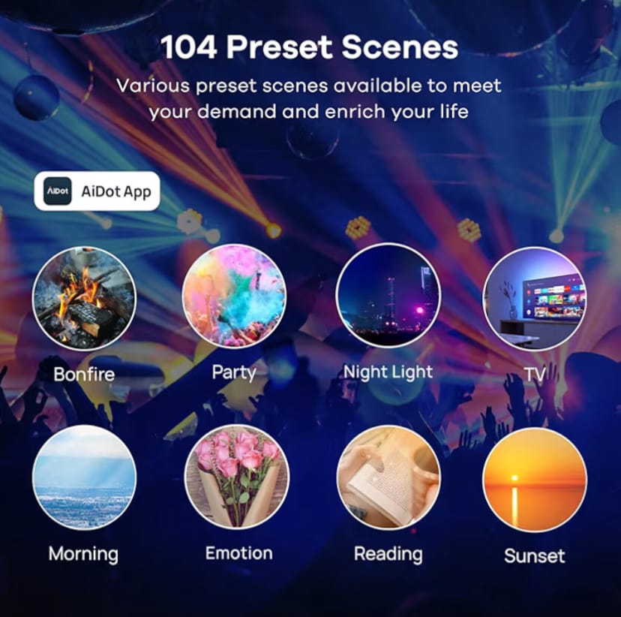Click the Reading label text
The image size is (621, 617).
[x=388, y=554]
